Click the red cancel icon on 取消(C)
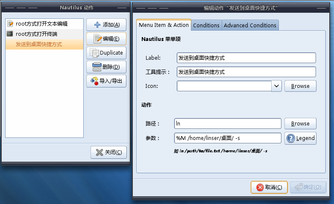 click(260, 187)
